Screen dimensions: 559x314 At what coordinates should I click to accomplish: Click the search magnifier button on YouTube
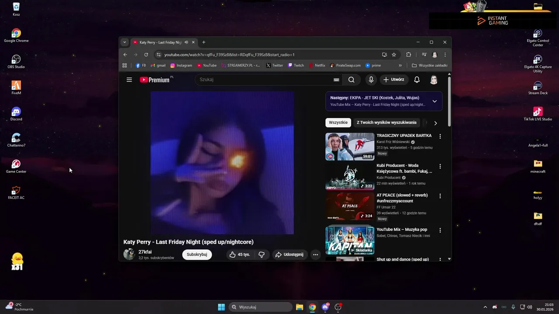pyautogui.click(x=351, y=80)
